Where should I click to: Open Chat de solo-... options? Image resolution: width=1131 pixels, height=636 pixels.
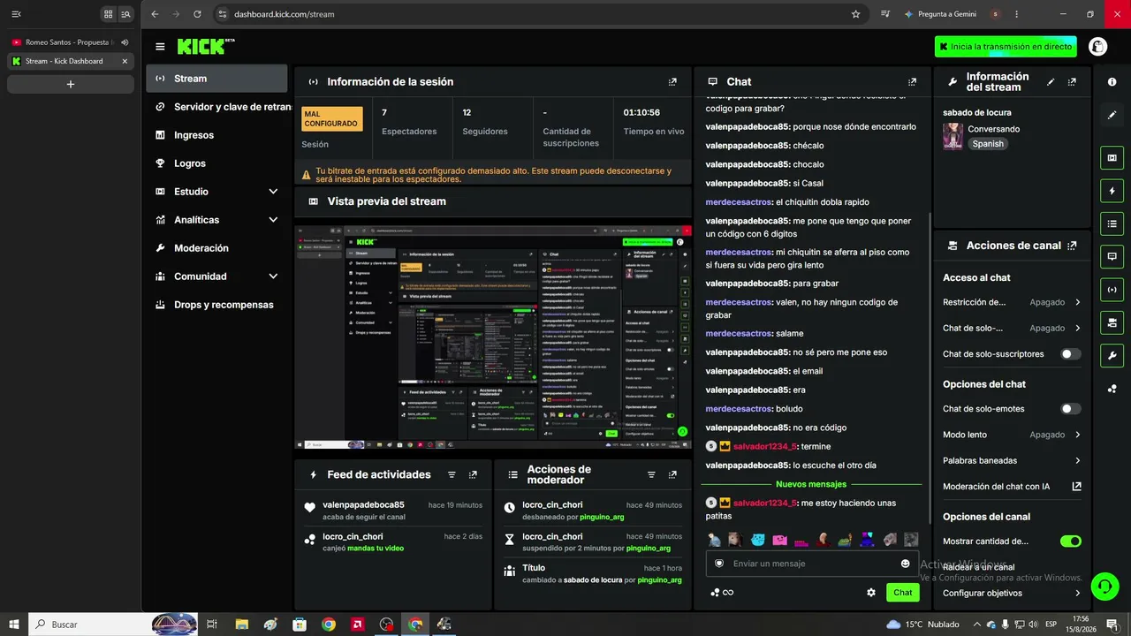pyautogui.click(x=1012, y=328)
